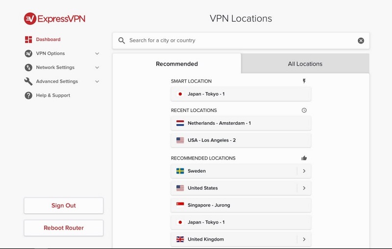Click the VPN Options logo icon
This screenshot has height=249, width=392.
pos(28,53)
